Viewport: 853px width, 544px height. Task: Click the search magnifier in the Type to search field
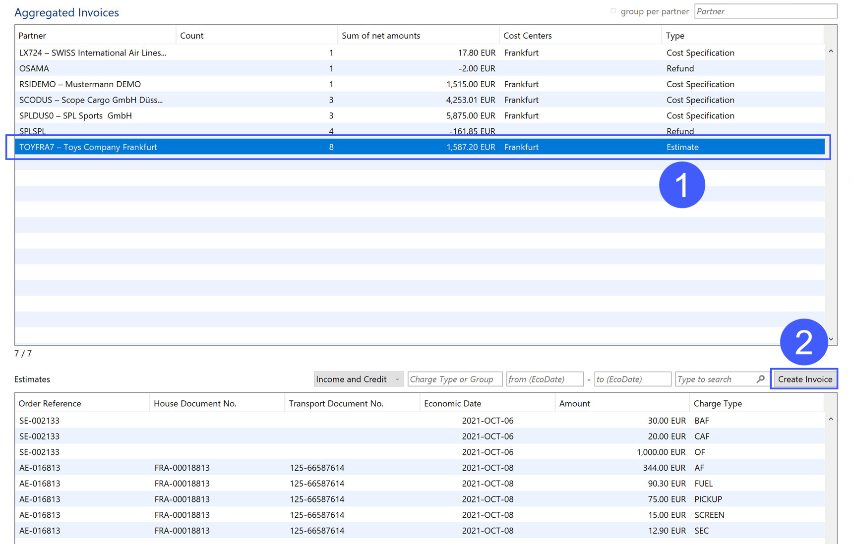[x=760, y=379]
